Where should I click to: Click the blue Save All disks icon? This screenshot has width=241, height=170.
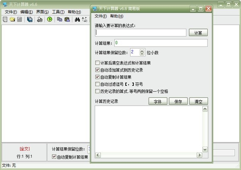pyautogui.click(x=30, y=20)
